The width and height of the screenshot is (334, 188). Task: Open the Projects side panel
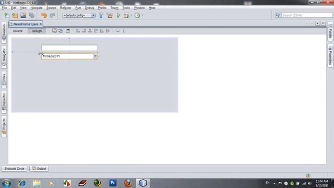(x=4, y=126)
